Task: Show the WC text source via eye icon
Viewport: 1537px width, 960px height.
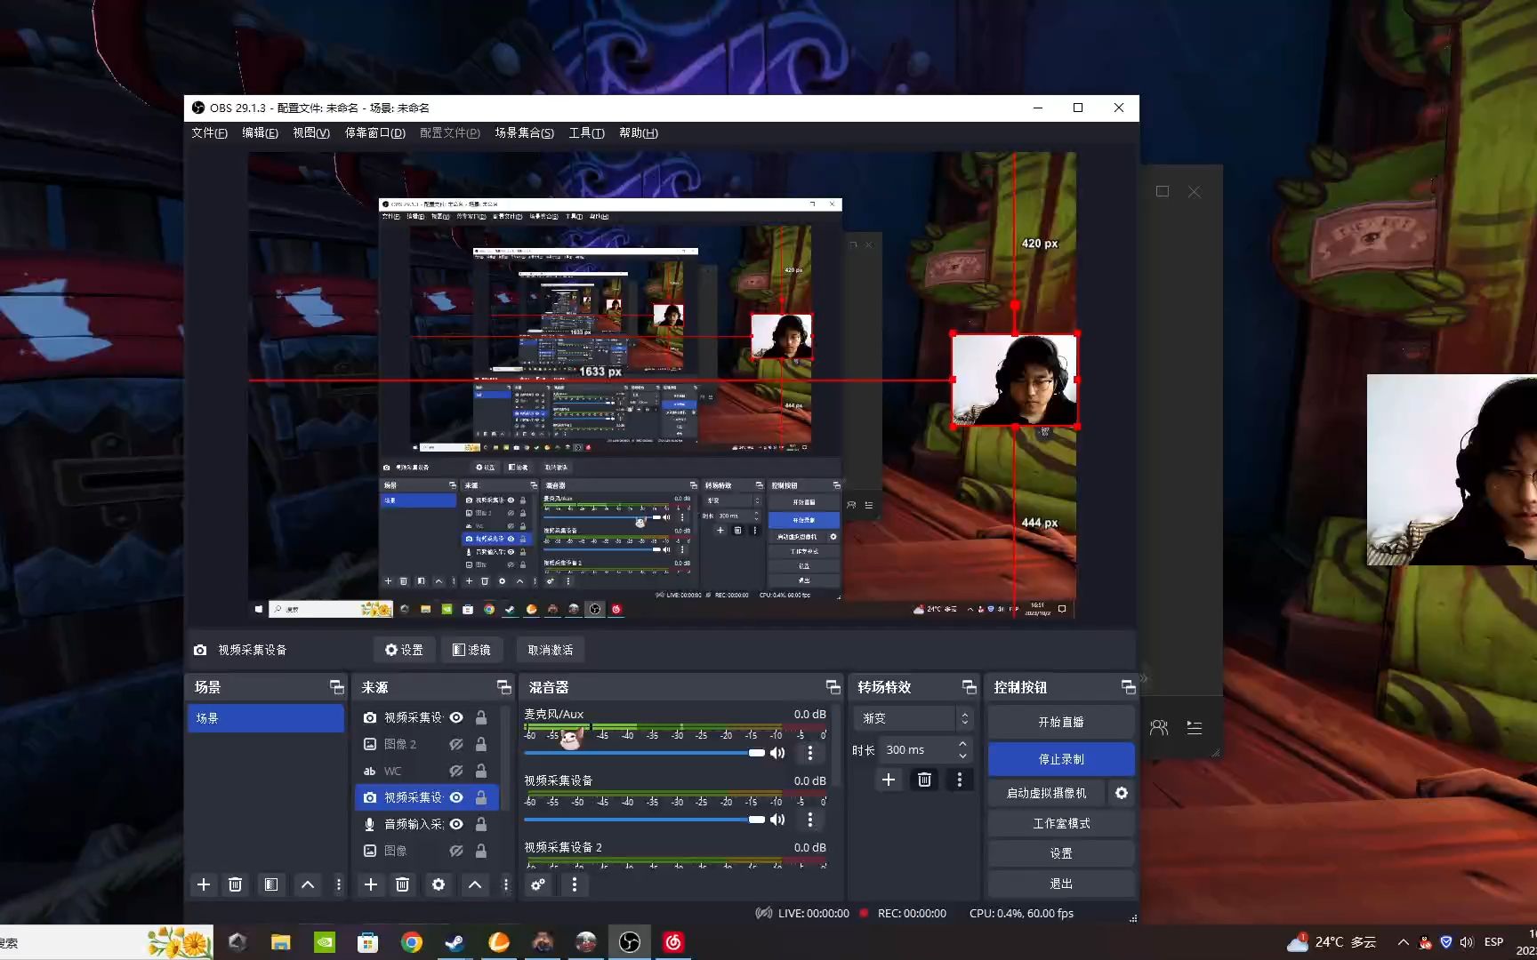Action: click(456, 771)
